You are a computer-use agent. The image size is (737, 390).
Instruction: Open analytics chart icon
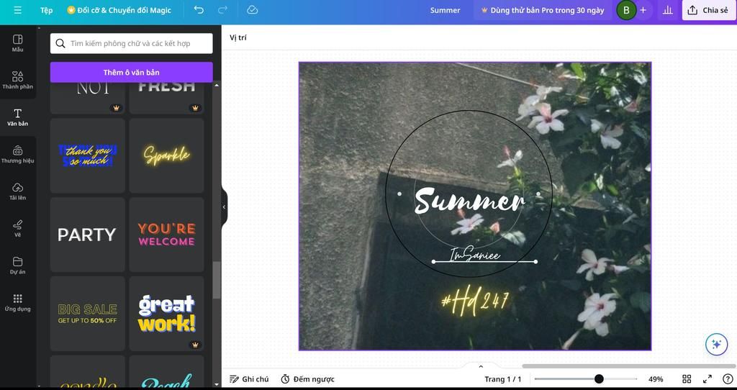click(667, 10)
